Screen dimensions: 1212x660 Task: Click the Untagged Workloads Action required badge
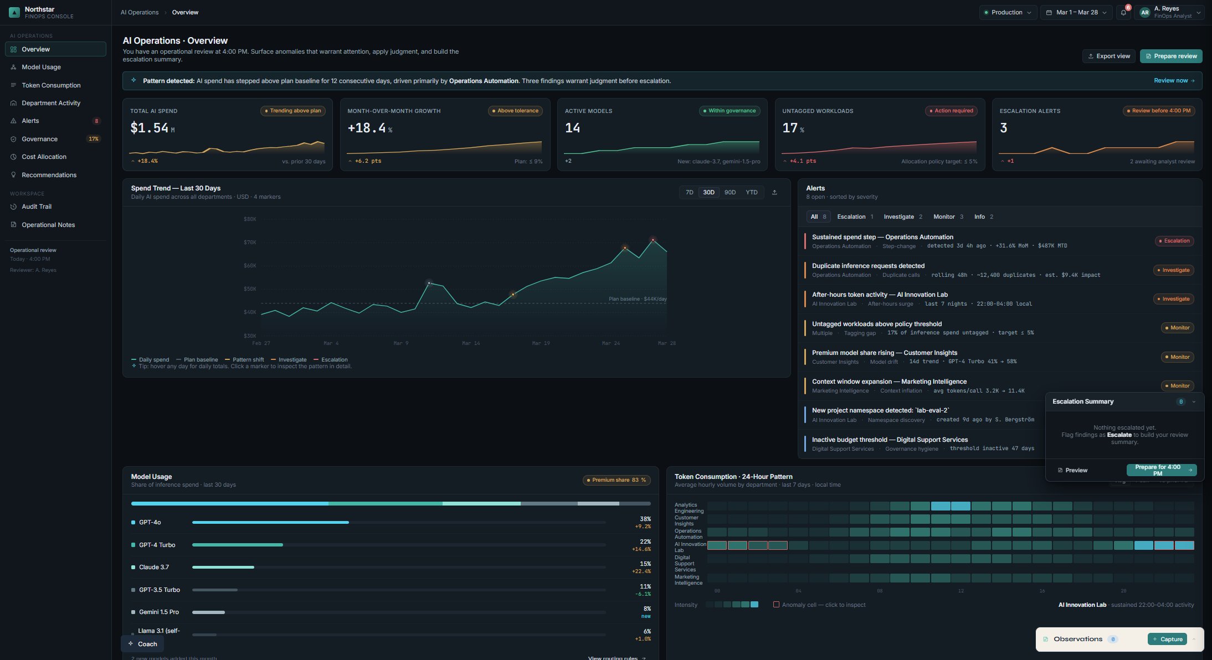point(951,111)
